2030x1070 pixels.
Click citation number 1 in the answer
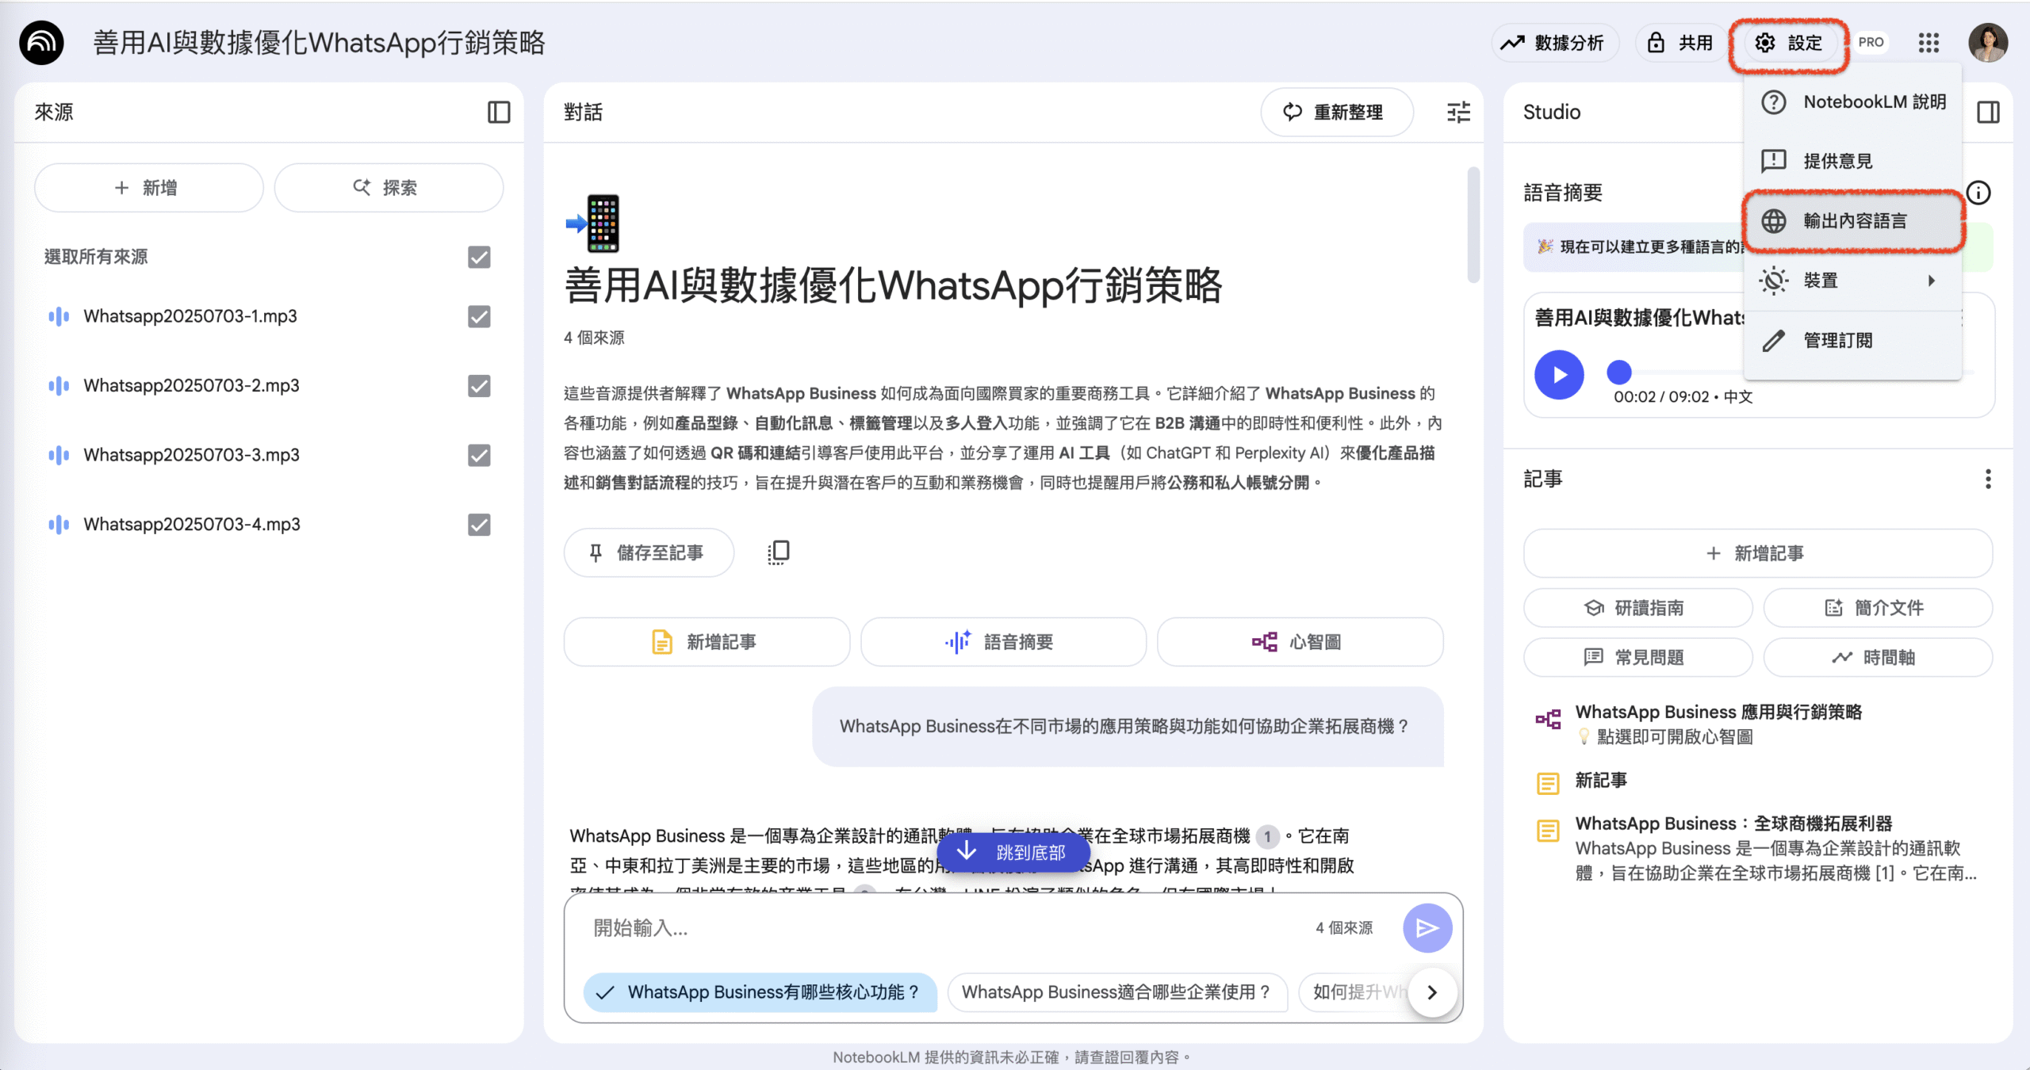(x=1267, y=837)
